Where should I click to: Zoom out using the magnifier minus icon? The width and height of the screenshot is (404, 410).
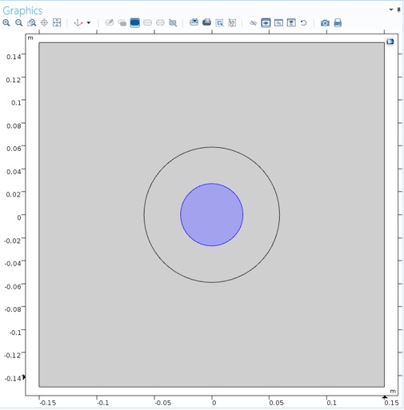pyautogui.click(x=18, y=23)
